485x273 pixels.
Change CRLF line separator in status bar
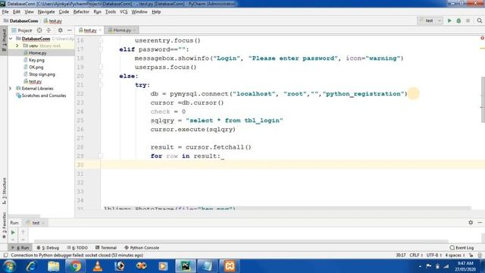(416, 255)
